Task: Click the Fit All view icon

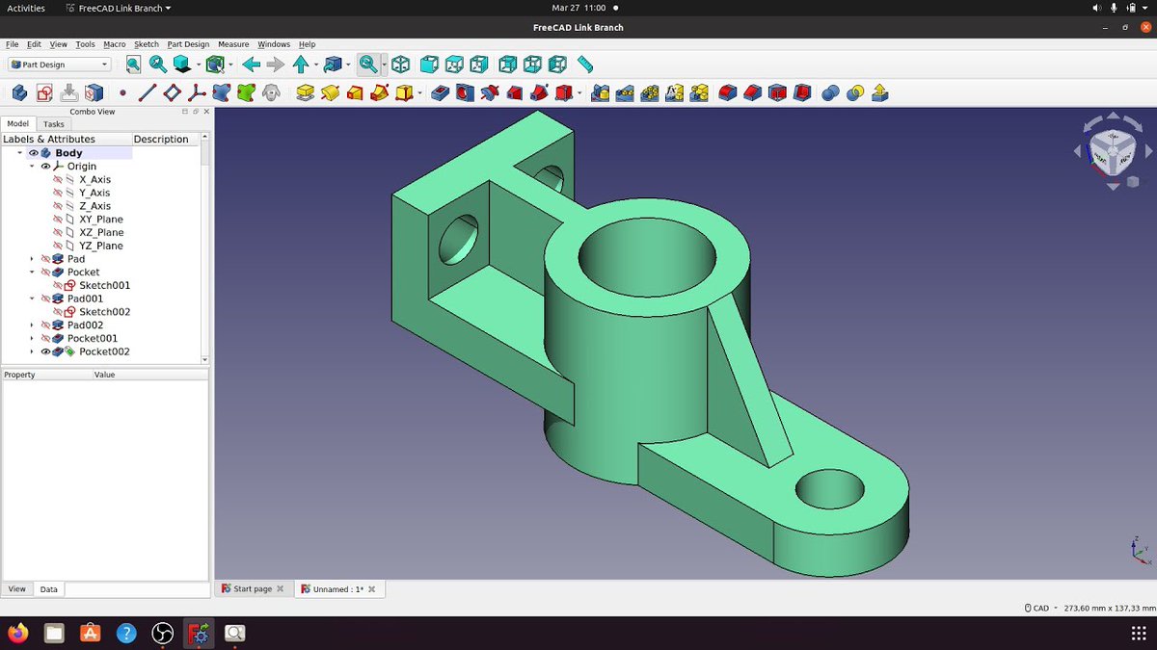Action: point(133,65)
